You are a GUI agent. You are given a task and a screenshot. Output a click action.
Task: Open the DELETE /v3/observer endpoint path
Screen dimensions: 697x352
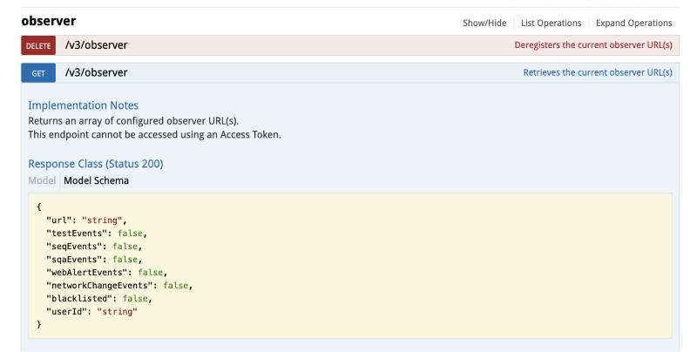tap(96, 45)
